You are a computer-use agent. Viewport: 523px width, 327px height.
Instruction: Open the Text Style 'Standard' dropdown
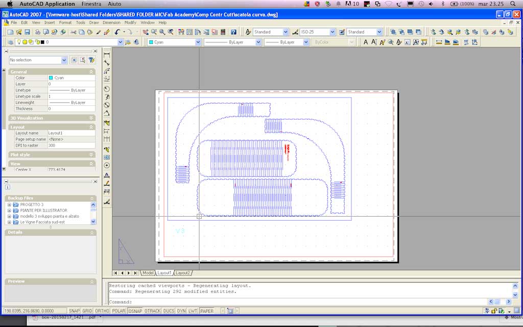286,32
